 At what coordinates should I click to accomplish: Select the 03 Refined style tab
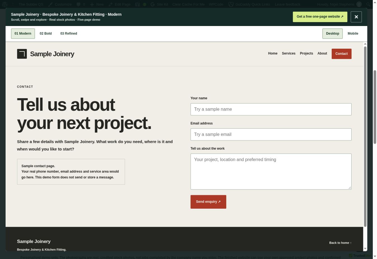click(x=69, y=34)
